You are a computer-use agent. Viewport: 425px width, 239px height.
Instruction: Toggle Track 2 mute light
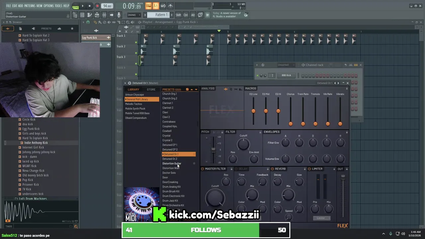click(x=136, y=53)
